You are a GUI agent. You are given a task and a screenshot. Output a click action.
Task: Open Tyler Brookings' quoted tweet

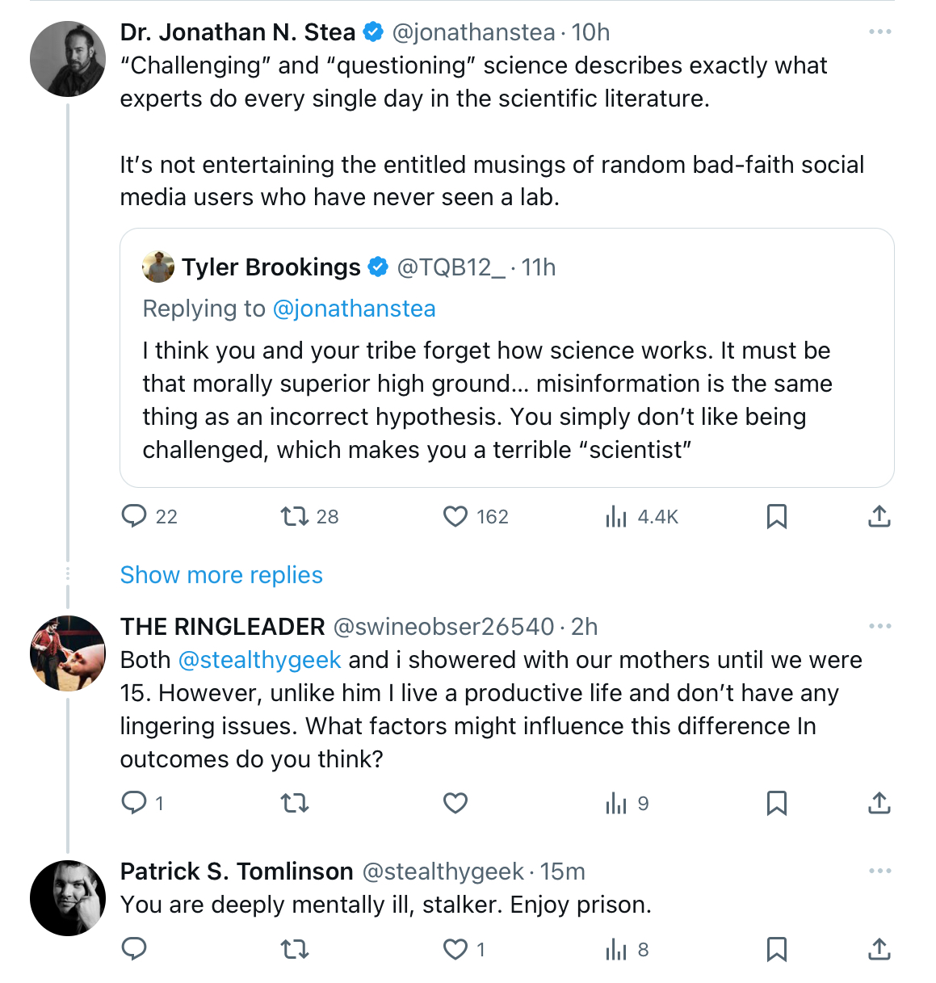(x=506, y=358)
